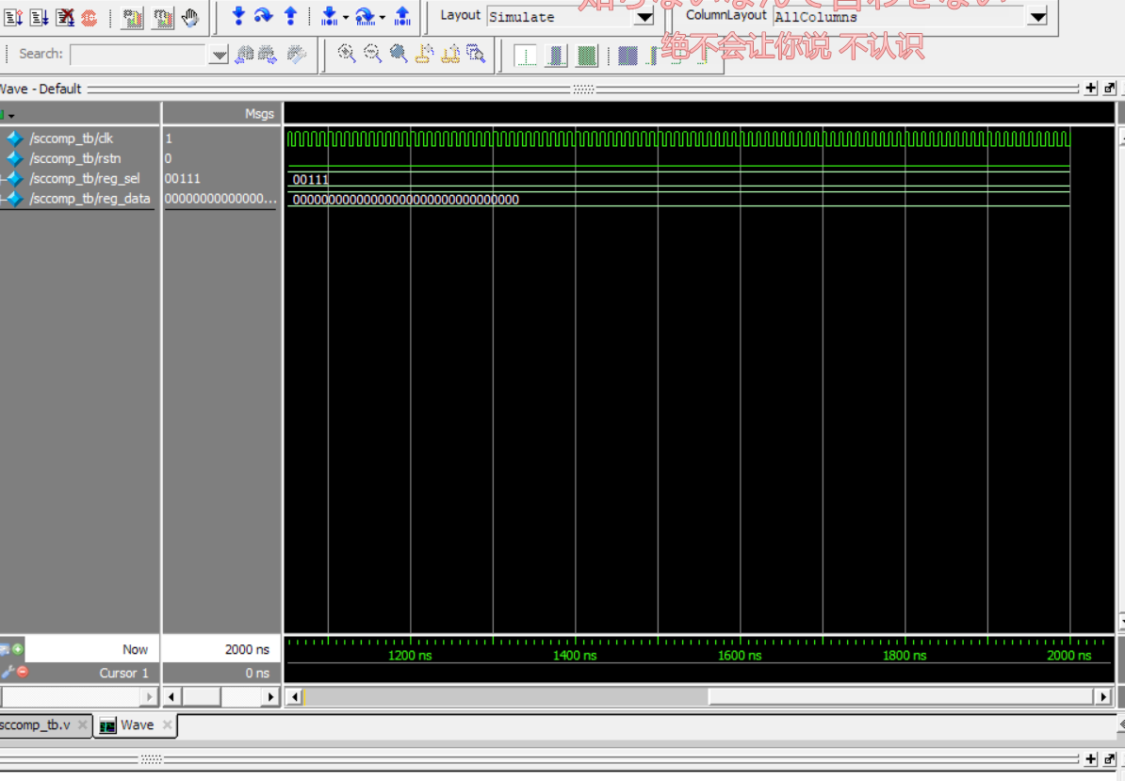Open the Layout Simulate dropdown

[644, 17]
